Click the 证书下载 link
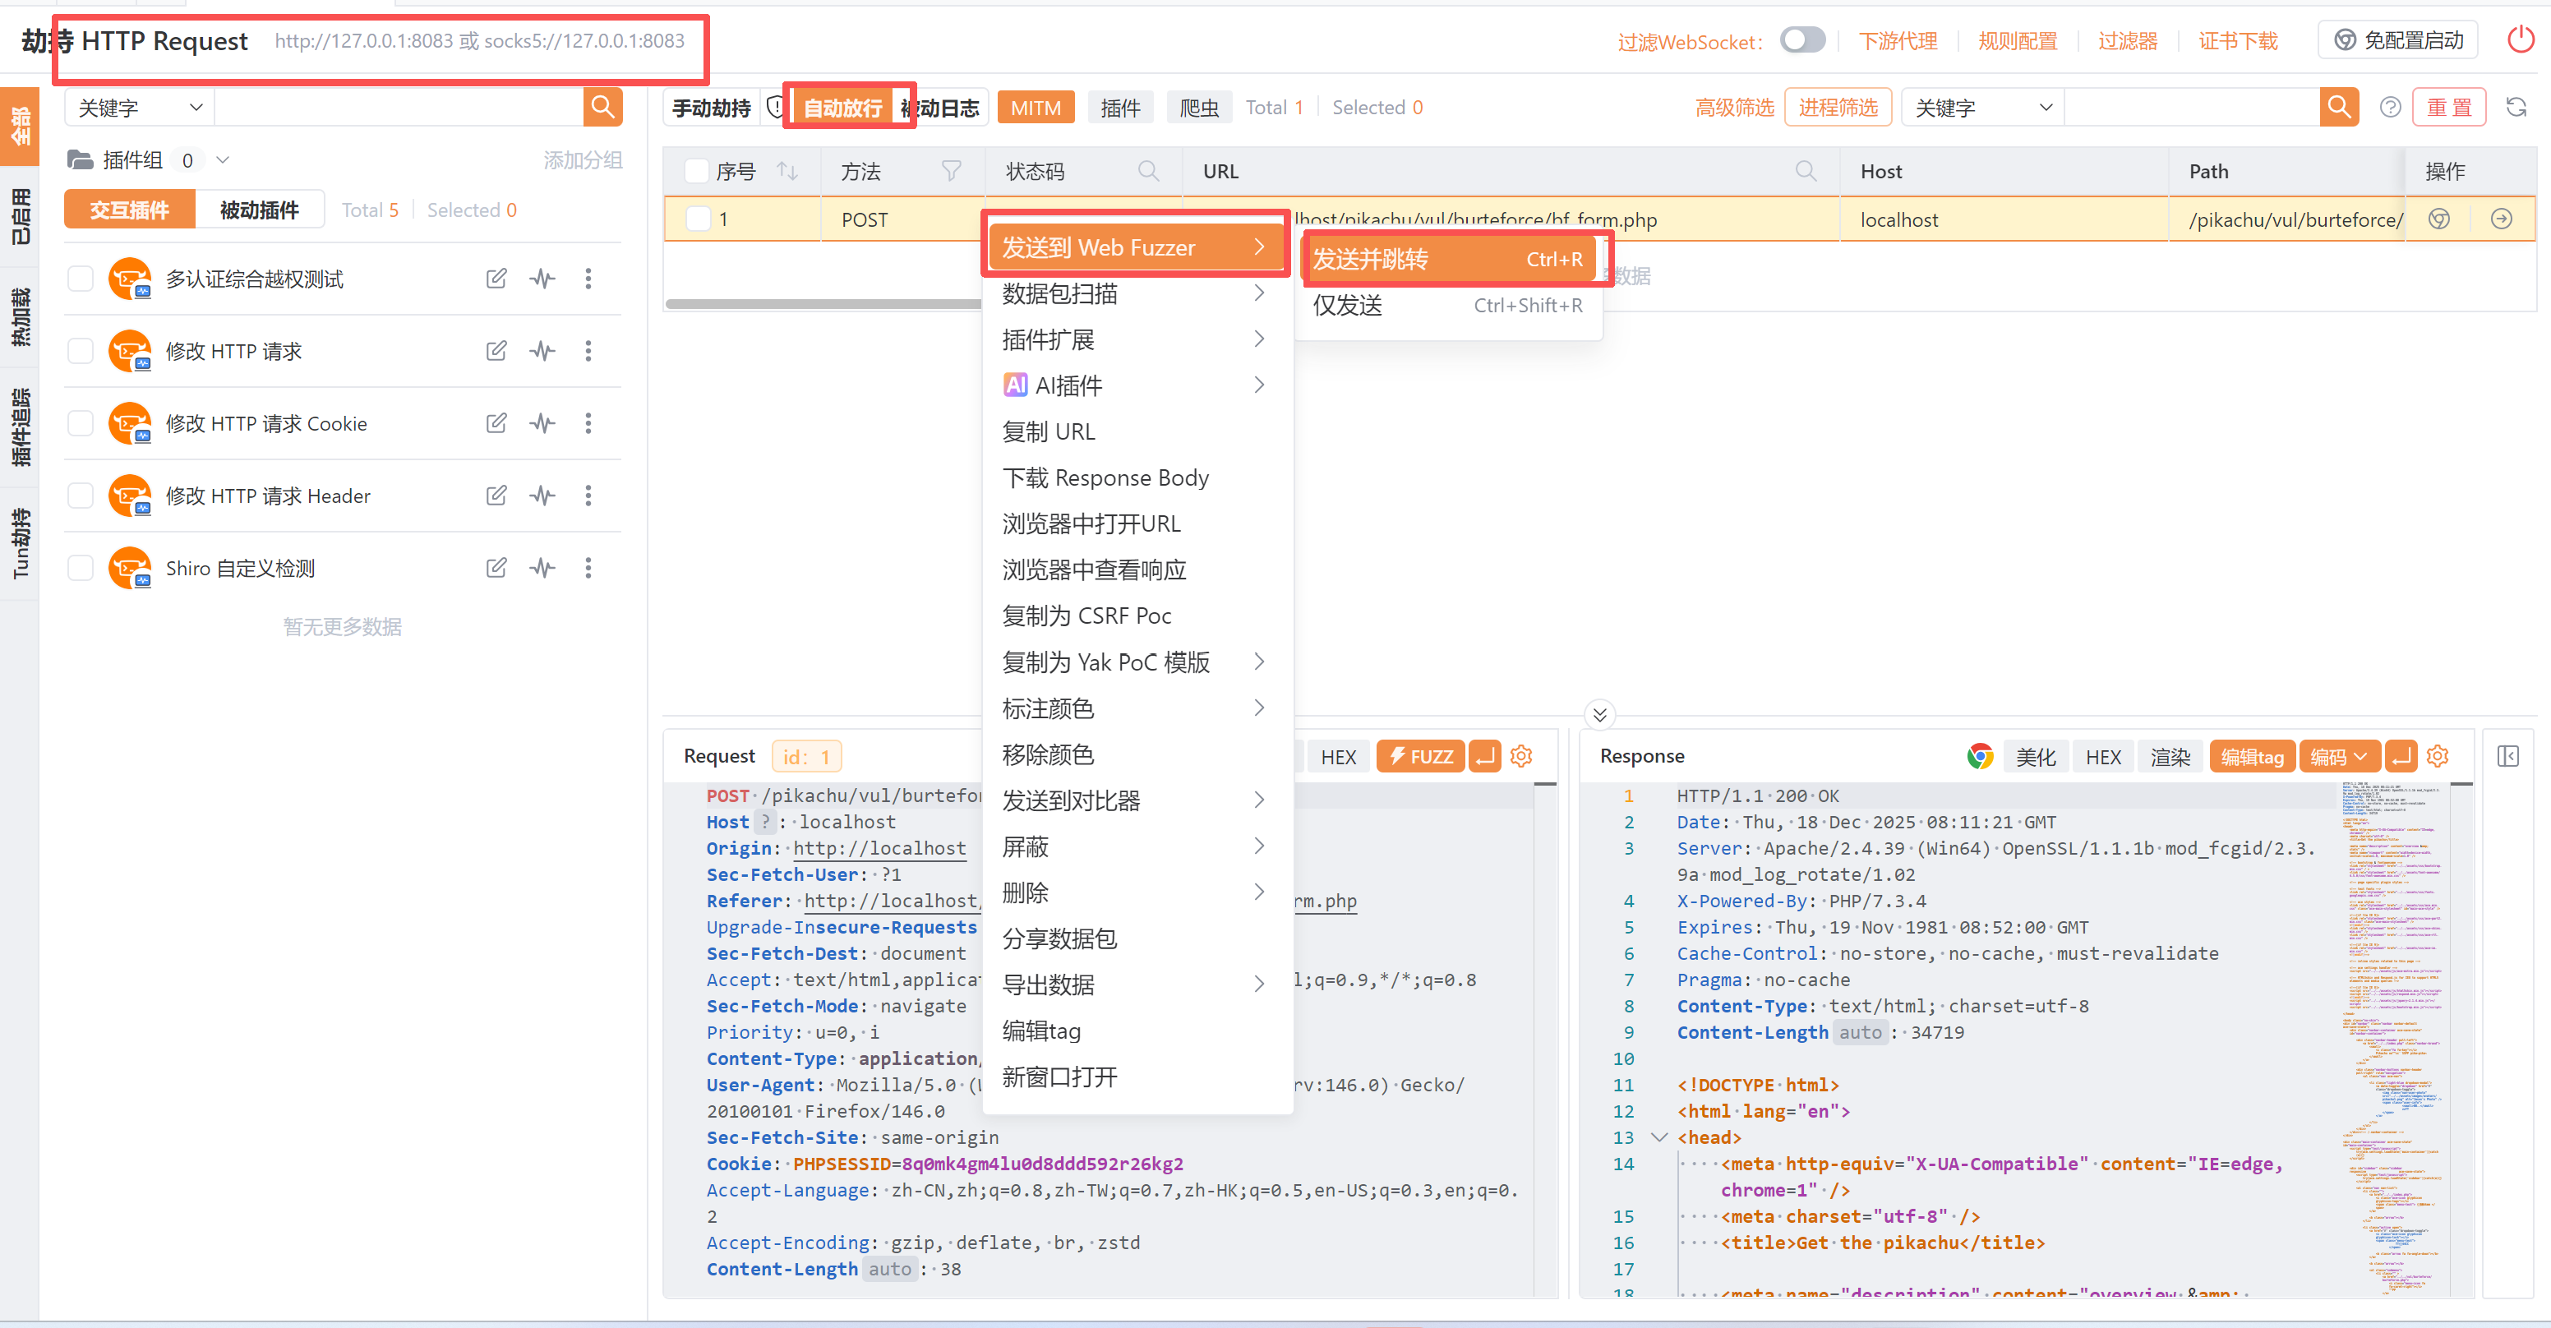This screenshot has height=1328, width=2551. click(2238, 40)
